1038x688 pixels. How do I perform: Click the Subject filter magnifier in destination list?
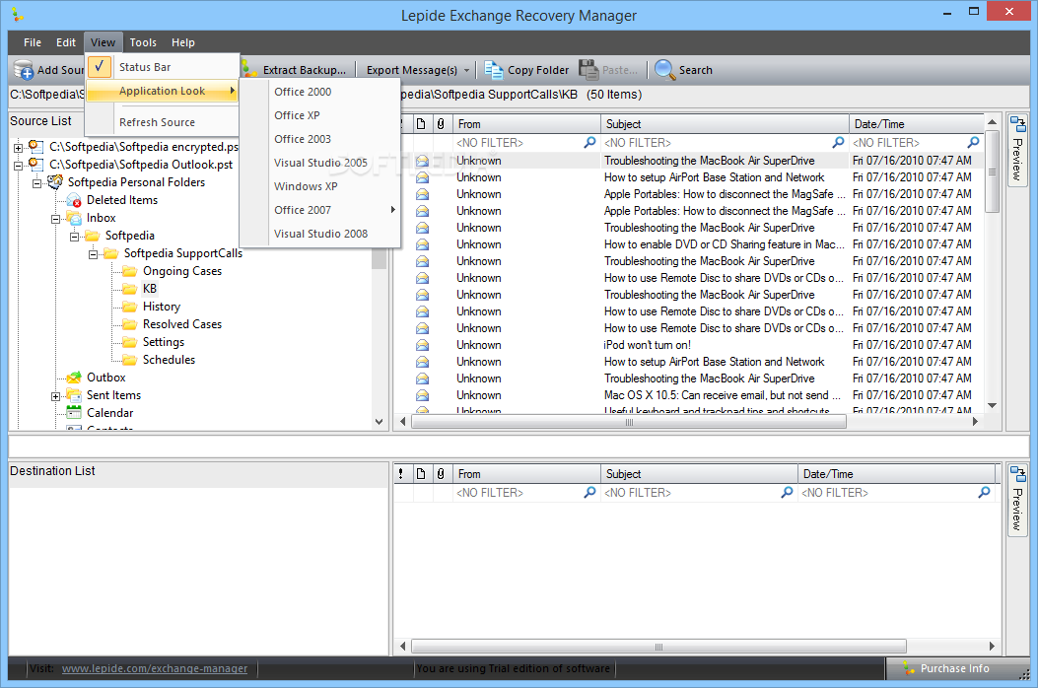click(x=787, y=493)
